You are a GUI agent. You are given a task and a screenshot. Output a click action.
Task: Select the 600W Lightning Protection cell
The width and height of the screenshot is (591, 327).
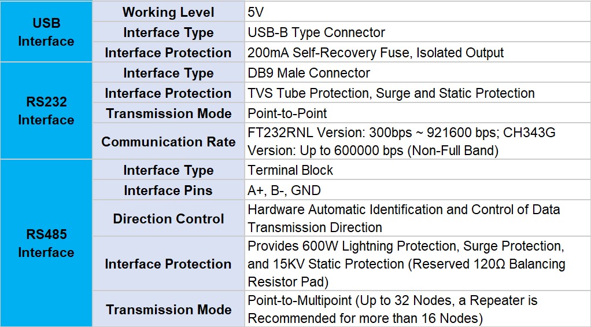point(416,264)
